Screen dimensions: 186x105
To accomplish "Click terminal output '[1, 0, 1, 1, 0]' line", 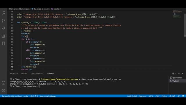I will point(38,82).
